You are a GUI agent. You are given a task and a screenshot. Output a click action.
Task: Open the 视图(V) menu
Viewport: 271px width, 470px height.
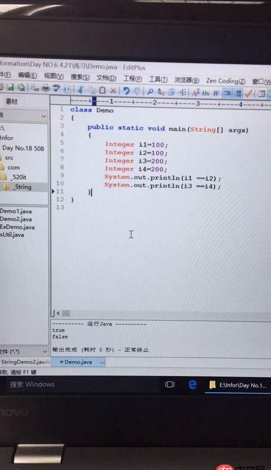pyautogui.click(x=54, y=76)
